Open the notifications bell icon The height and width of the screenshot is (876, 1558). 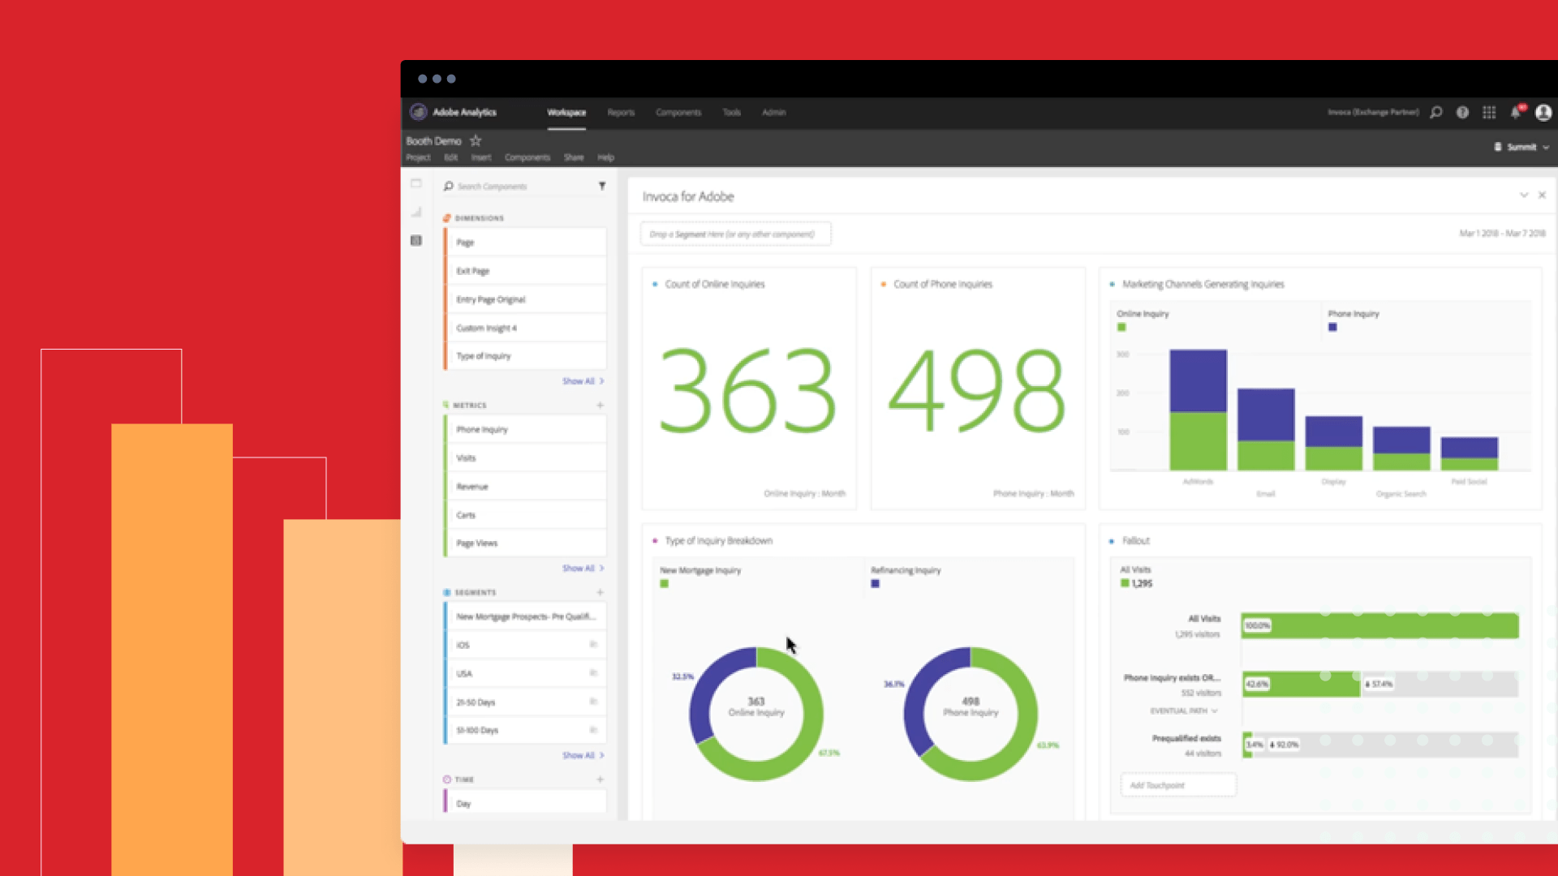tap(1516, 113)
